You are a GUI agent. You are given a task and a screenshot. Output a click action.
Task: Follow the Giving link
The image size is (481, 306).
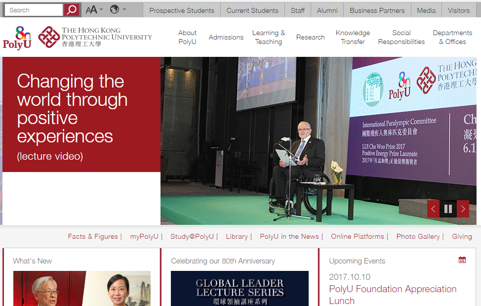click(x=462, y=236)
